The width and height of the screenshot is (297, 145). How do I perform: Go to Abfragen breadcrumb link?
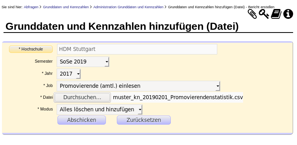(x=31, y=7)
